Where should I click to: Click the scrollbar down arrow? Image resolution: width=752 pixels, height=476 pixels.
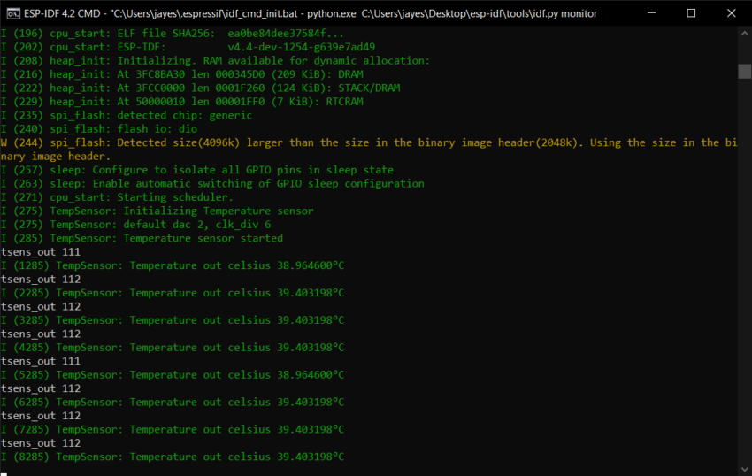pyautogui.click(x=744, y=468)
